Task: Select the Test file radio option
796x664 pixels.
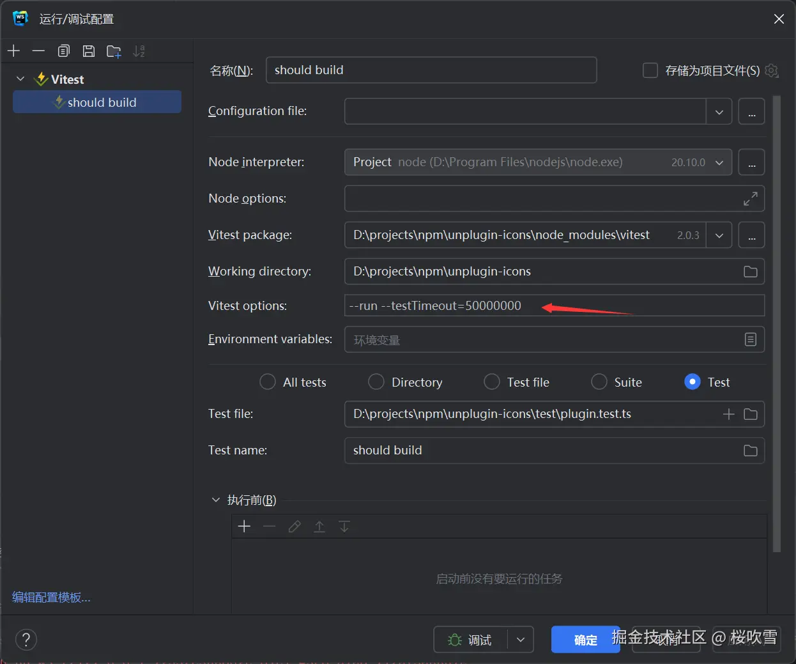Action: (x=492, y=382)
